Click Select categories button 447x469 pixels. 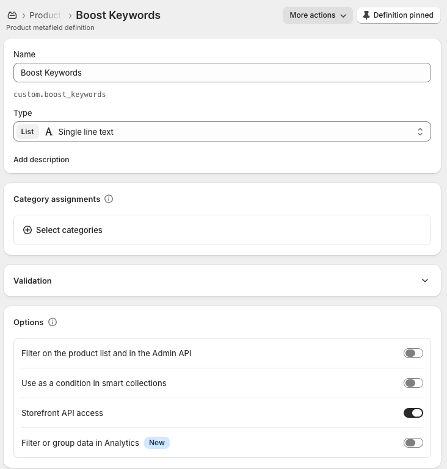[69, 230]
